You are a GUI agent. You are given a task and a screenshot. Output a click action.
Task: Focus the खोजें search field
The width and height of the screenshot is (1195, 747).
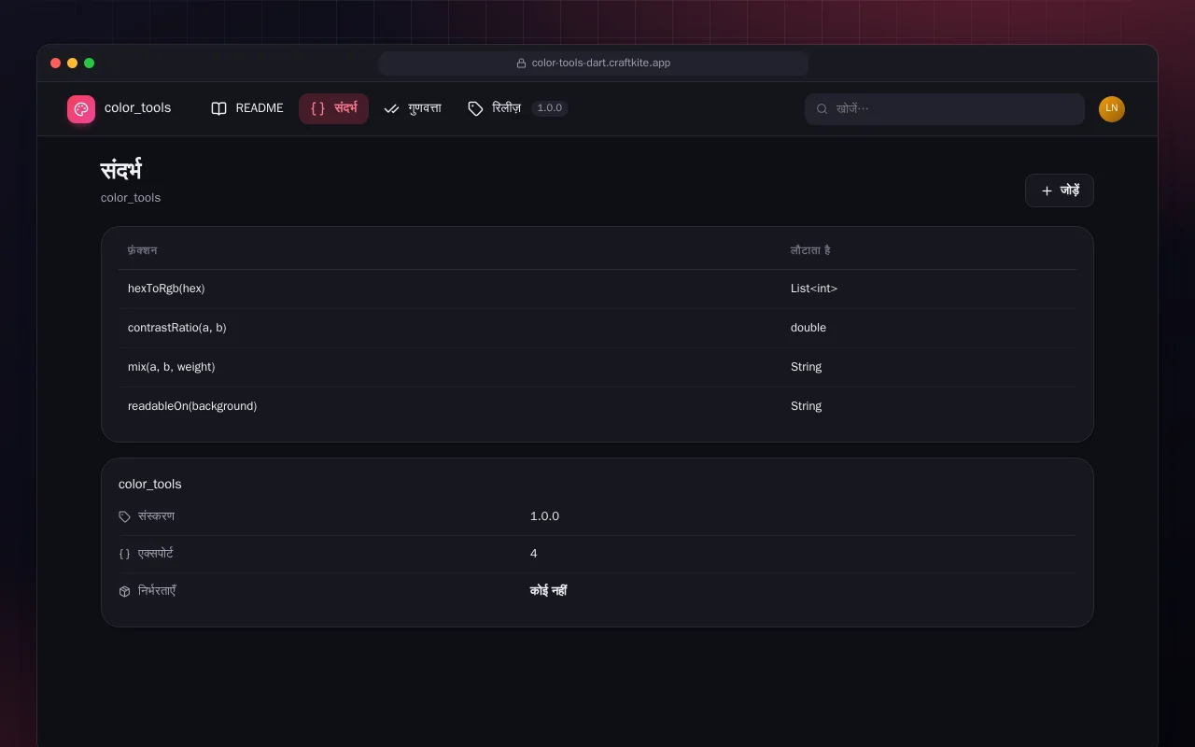945,109
